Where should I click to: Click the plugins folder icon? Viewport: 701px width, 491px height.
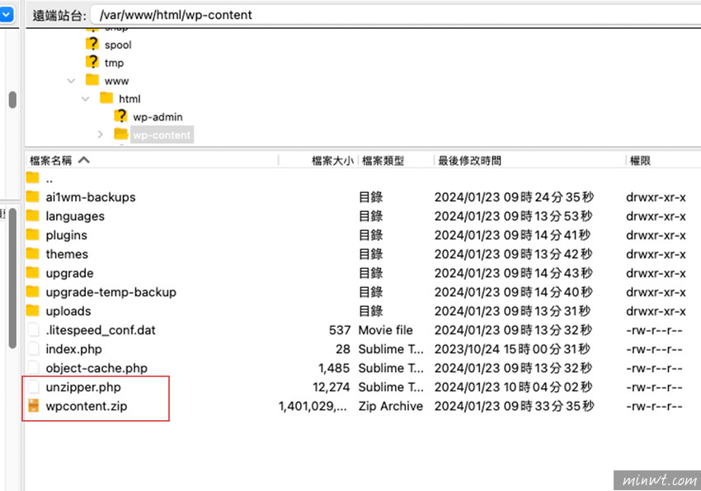point(33,235)
